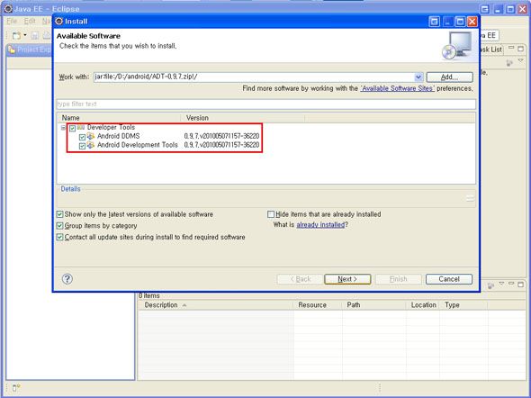Sort by the Path column in the Problems view

point(373,305)
